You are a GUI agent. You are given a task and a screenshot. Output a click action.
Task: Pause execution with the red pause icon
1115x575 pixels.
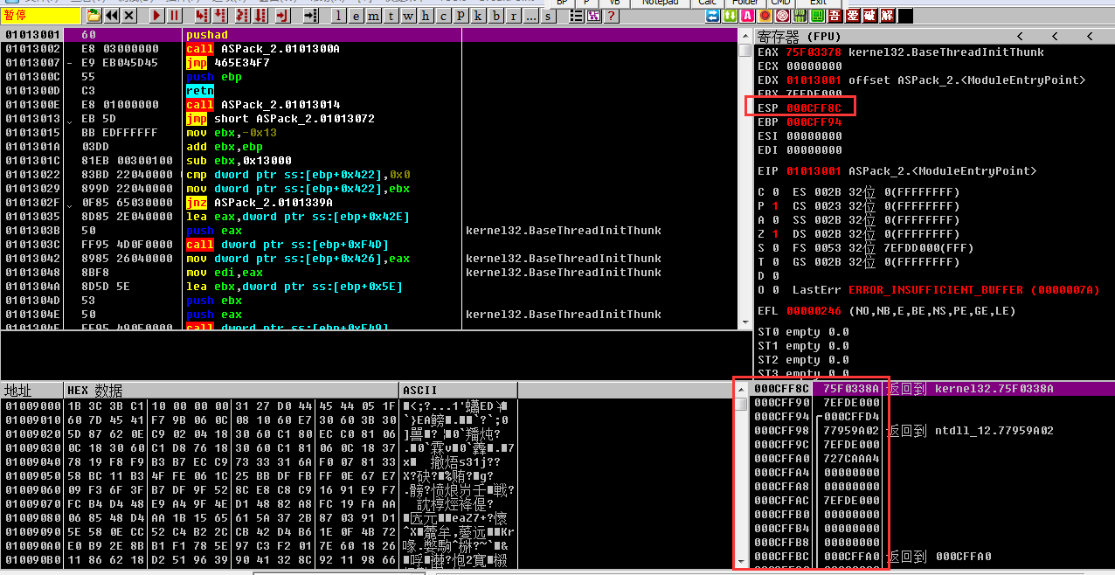[x=175, y=16]
